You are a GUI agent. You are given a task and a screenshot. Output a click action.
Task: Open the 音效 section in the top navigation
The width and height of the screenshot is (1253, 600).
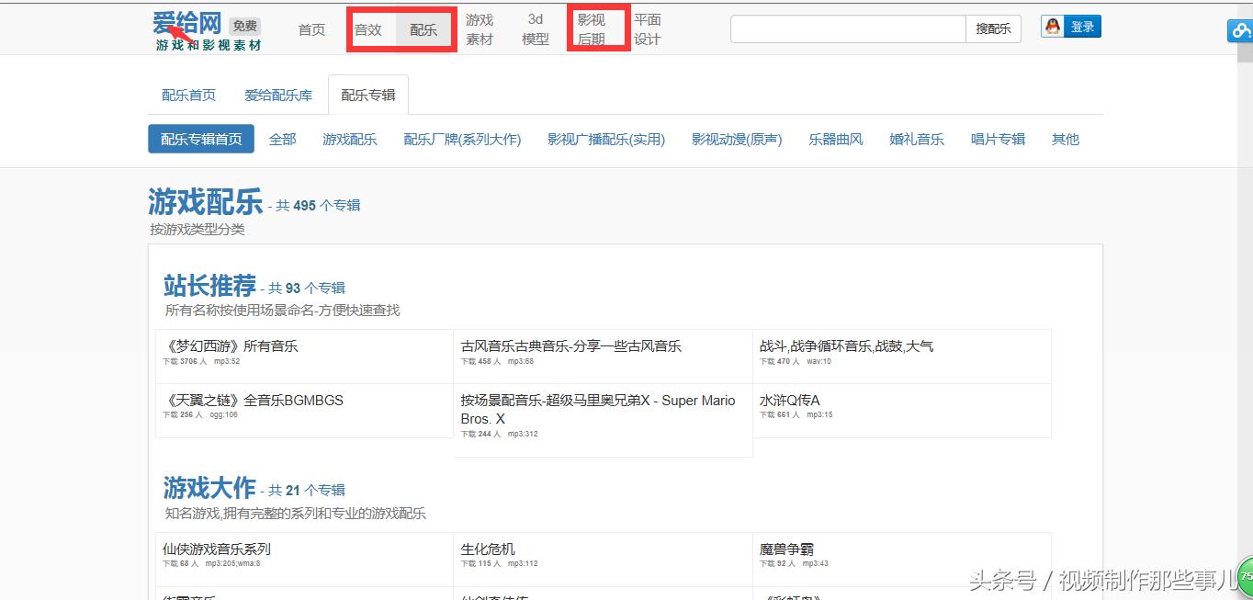pos(369,28)
